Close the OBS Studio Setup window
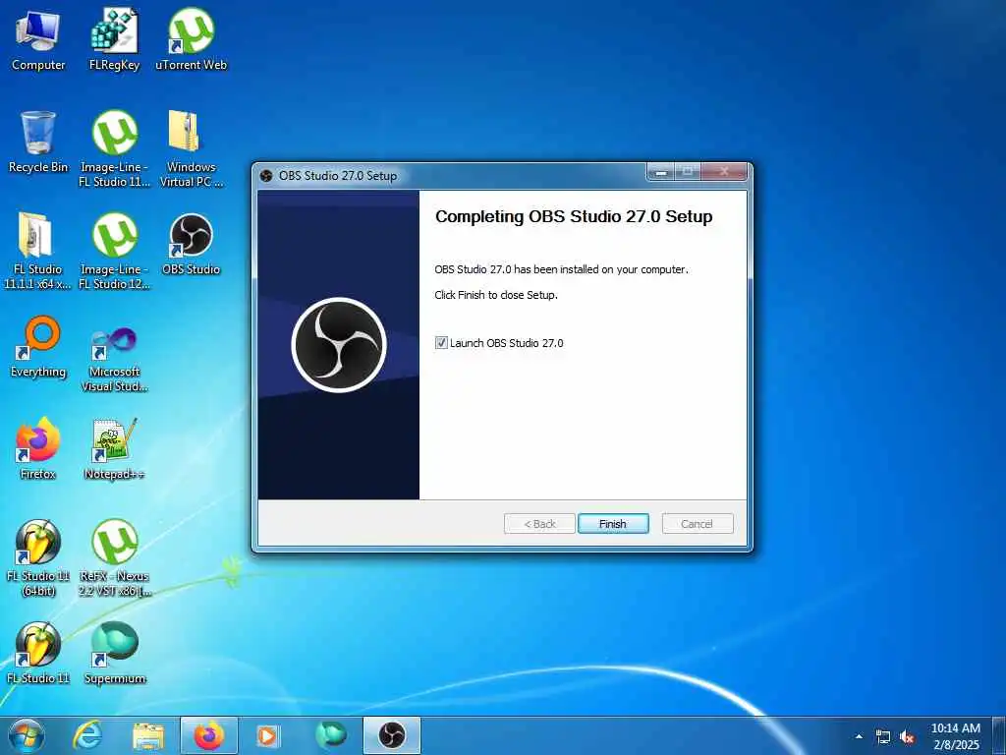 click(724, 171)
